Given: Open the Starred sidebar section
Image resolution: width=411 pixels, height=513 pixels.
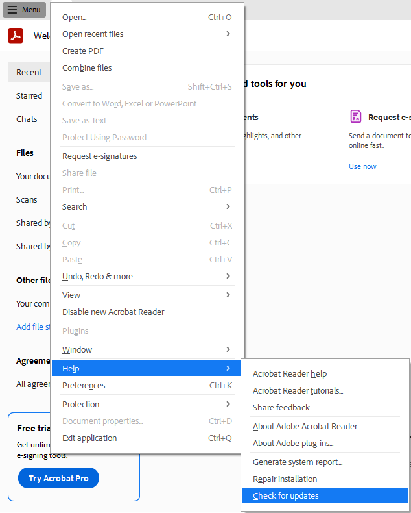Looking at the screenshot, I should point(29,96).
